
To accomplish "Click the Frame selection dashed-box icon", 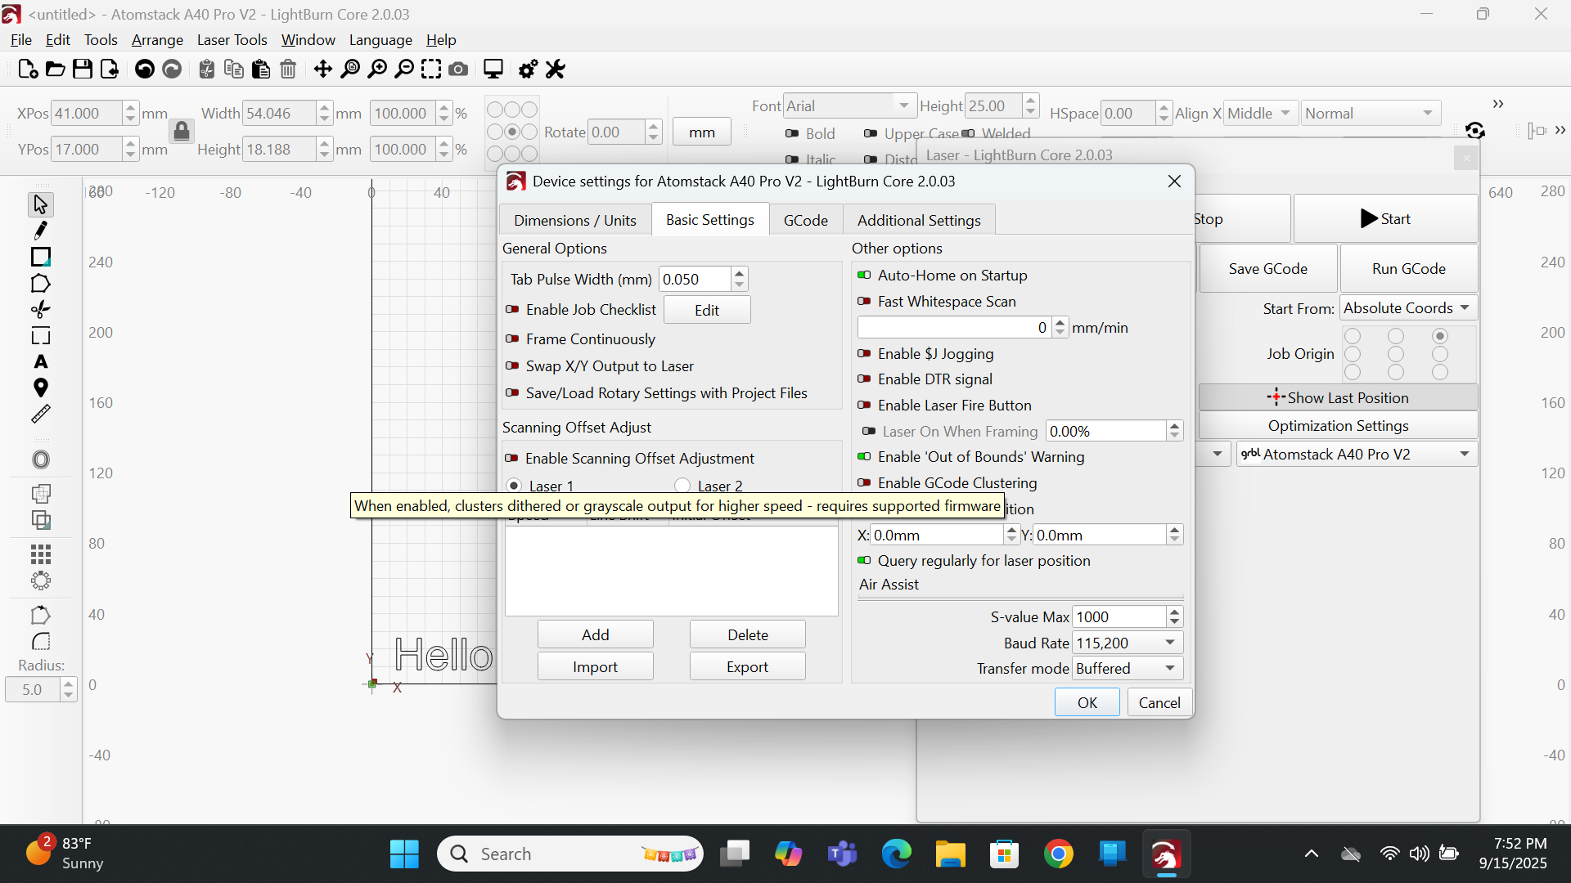I will (431, 69).
